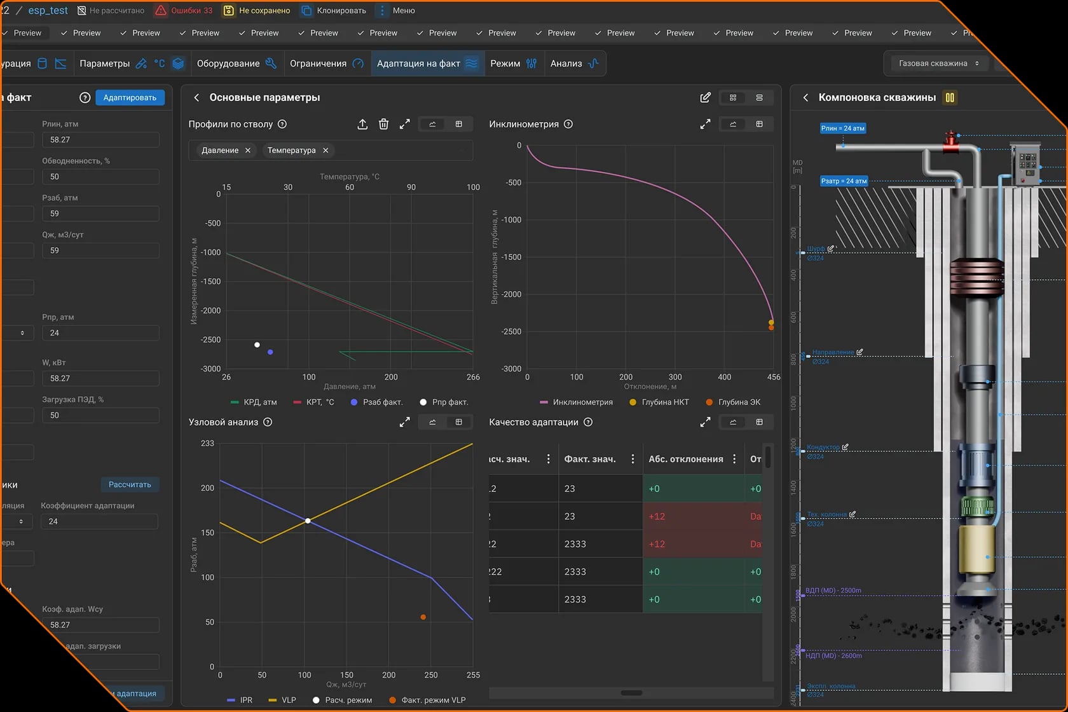
Task: Show Узловой анализ as table view
Action: (459, 422)
